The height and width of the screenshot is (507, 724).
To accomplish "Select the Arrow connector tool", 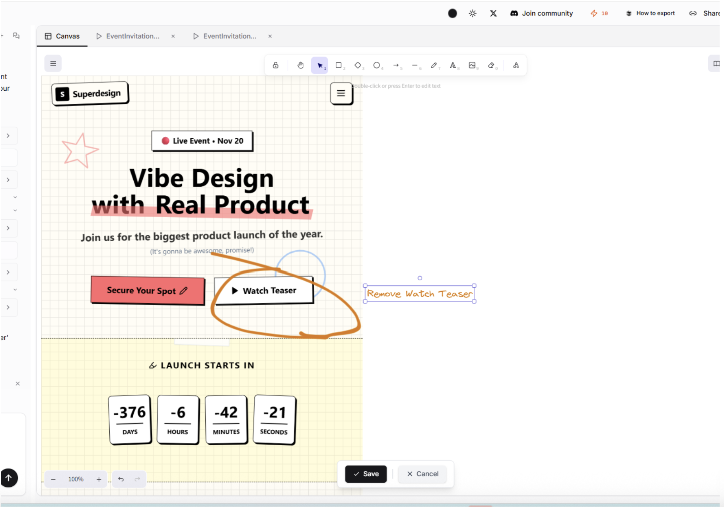I will pos(396,65).
